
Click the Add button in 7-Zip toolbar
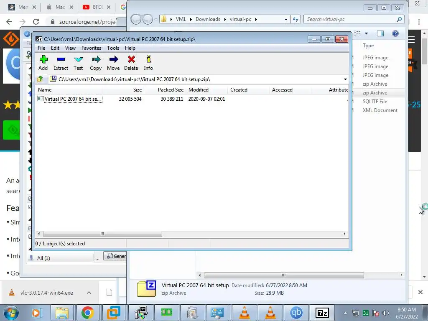(43, 63)
